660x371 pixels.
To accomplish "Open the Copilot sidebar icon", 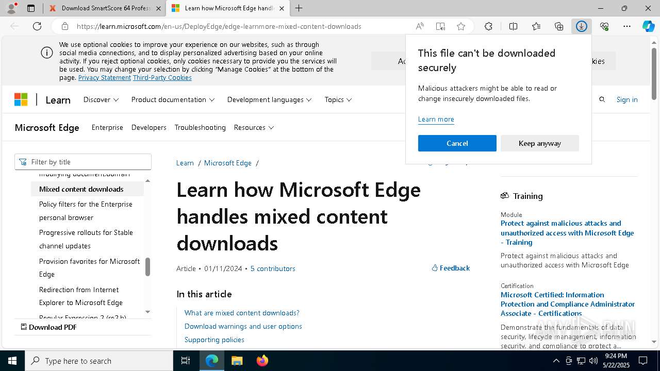I will pos(649,26).
